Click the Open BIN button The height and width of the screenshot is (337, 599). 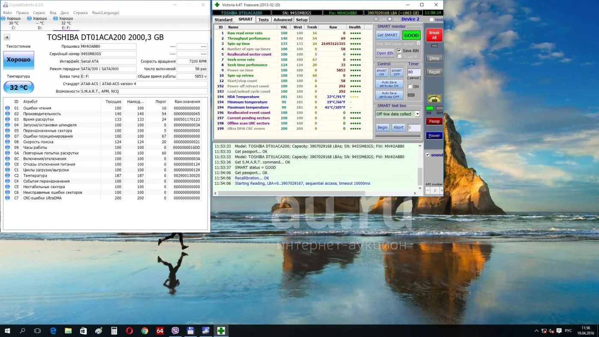[x=385, y=53]
